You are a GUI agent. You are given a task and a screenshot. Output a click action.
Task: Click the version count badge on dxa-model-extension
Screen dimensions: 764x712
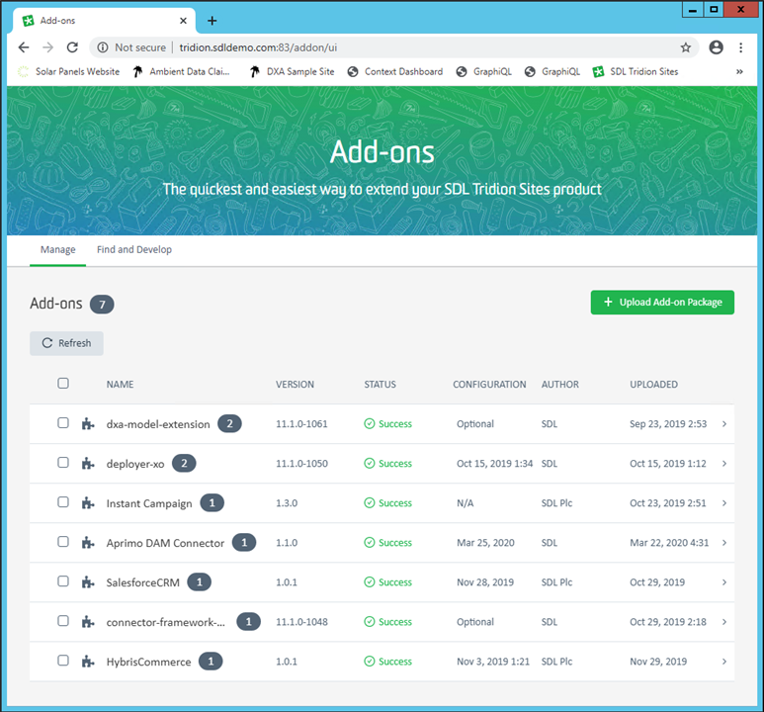click(x=229, y=423)
